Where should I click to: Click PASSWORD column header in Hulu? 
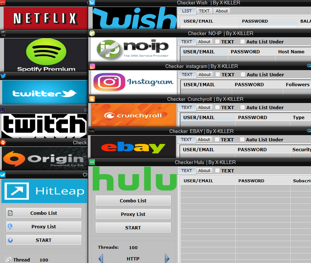pyautogui.click(x=251, y=180)
